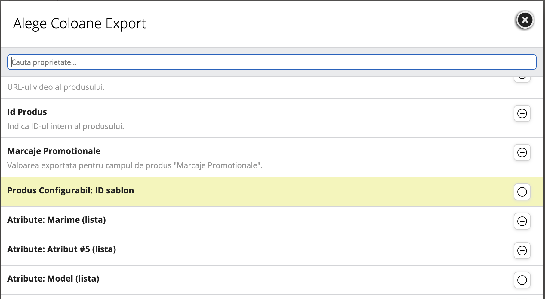The width and height of the screenshot is (545, 299).
Task: Click the Alege Coloane Export heading
Action: coord(80,23)
